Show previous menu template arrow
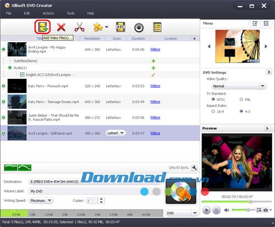Image resolution: width=275 pixels, height=227 pixels. tap(209, 47)
